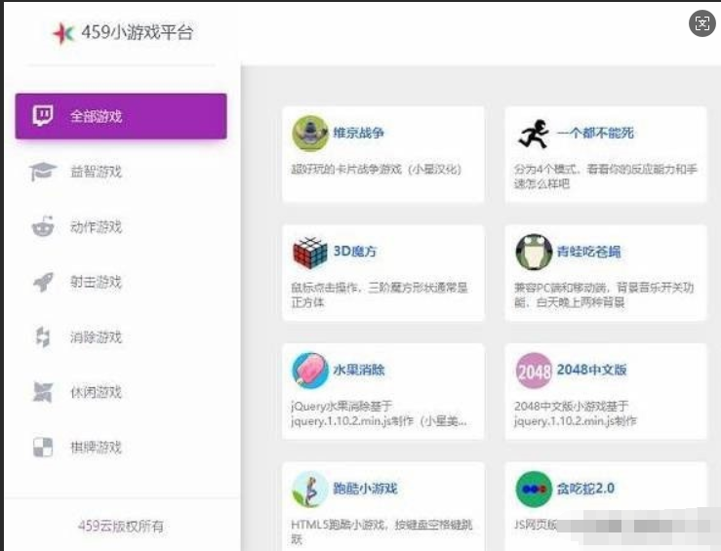Open the 跑酷小游戏 game title
This screenshot has width=721, height=551.
click(x=365, y=489)
